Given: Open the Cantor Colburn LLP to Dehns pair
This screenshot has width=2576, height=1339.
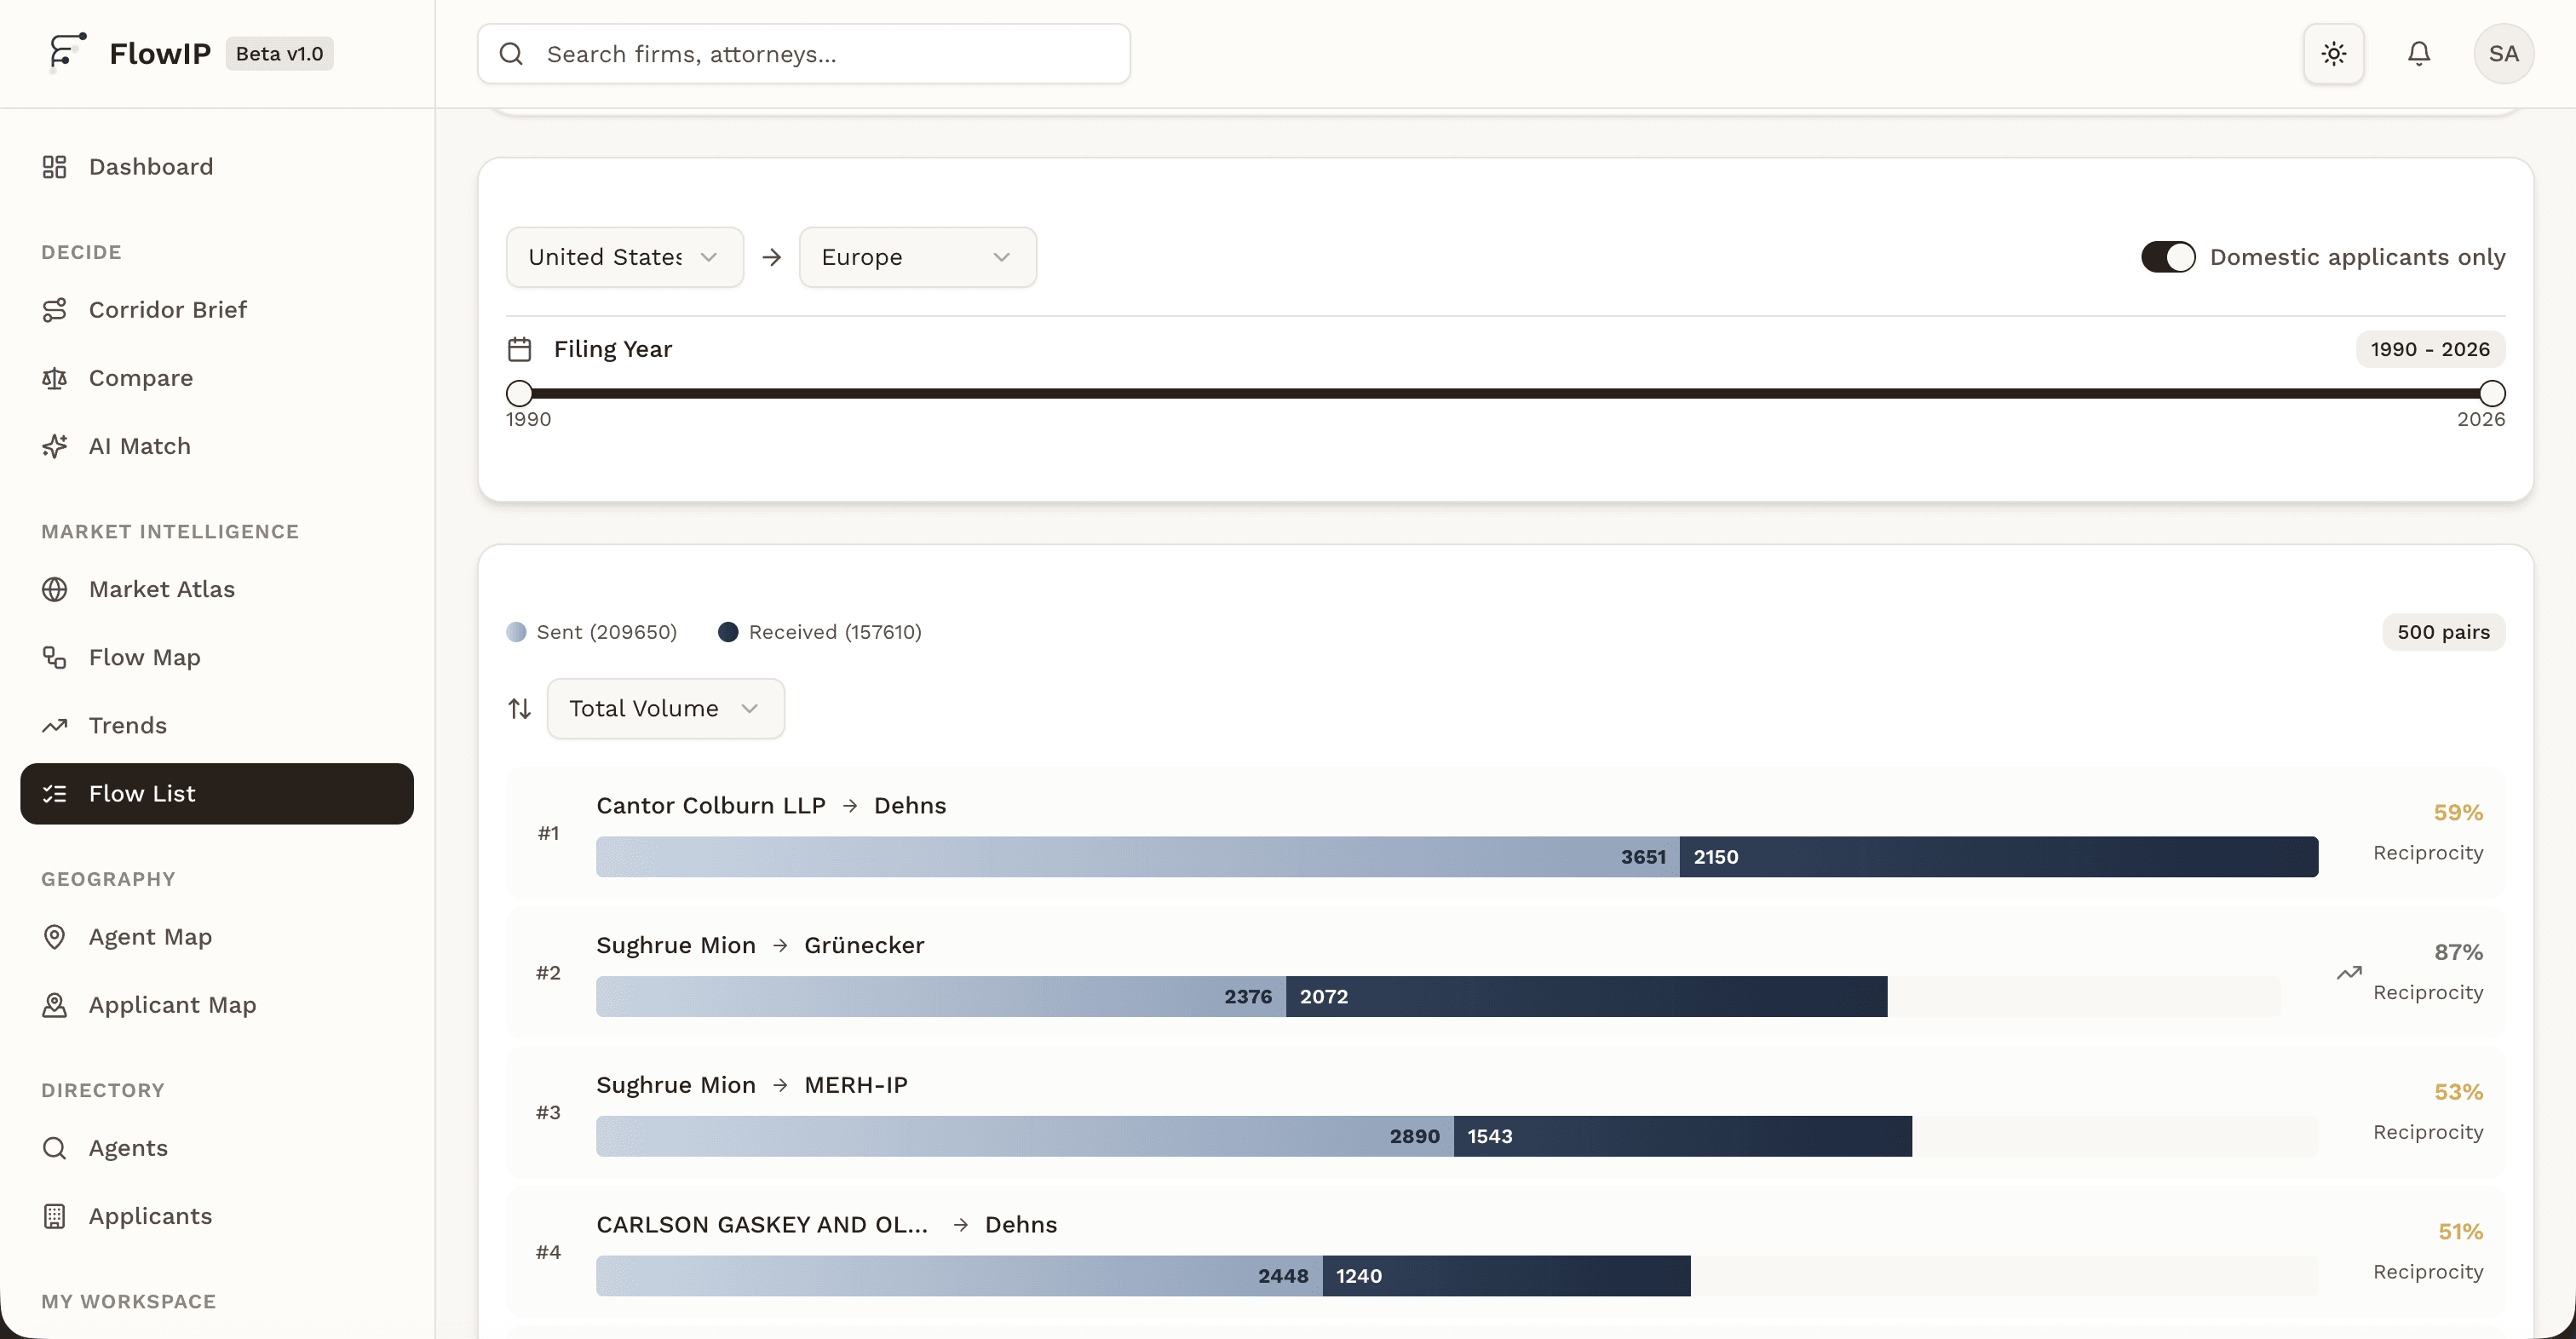Looking at the screenshot, I should tap(770, 806).
